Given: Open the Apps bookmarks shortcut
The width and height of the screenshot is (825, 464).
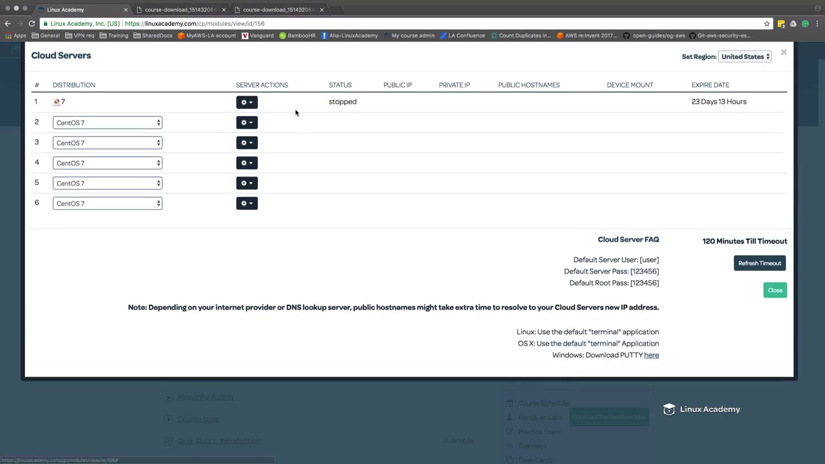Looking at the screenshot, I should [15, 35].
